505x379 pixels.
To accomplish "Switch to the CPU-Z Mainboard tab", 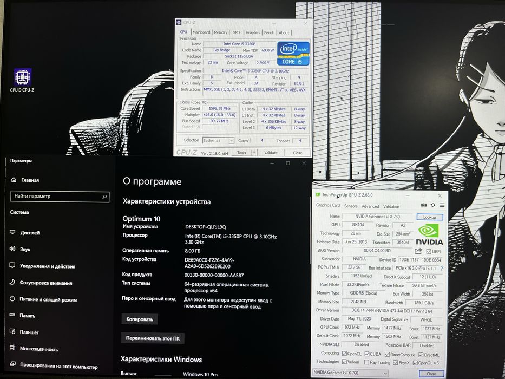I will 201,32.
